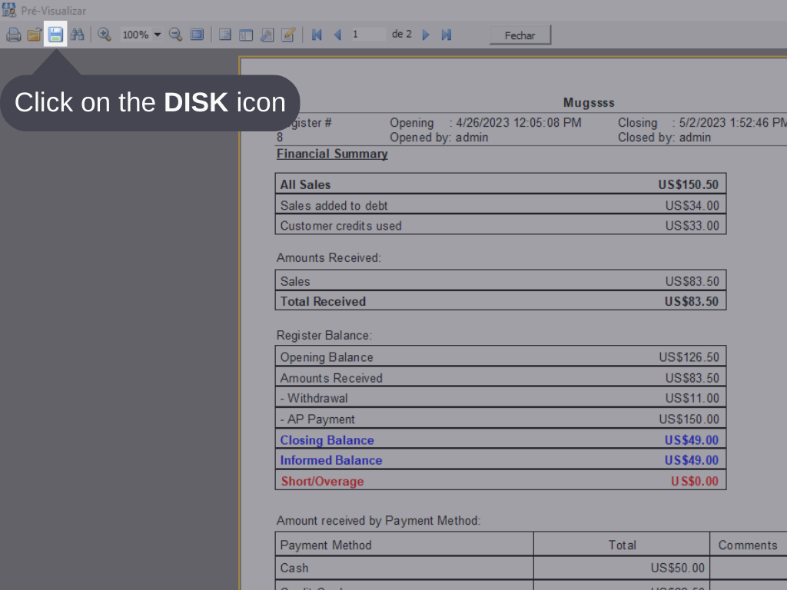Click the Print icon in toolbar
This screenshot has height=590, width=787.
[13, 35]
